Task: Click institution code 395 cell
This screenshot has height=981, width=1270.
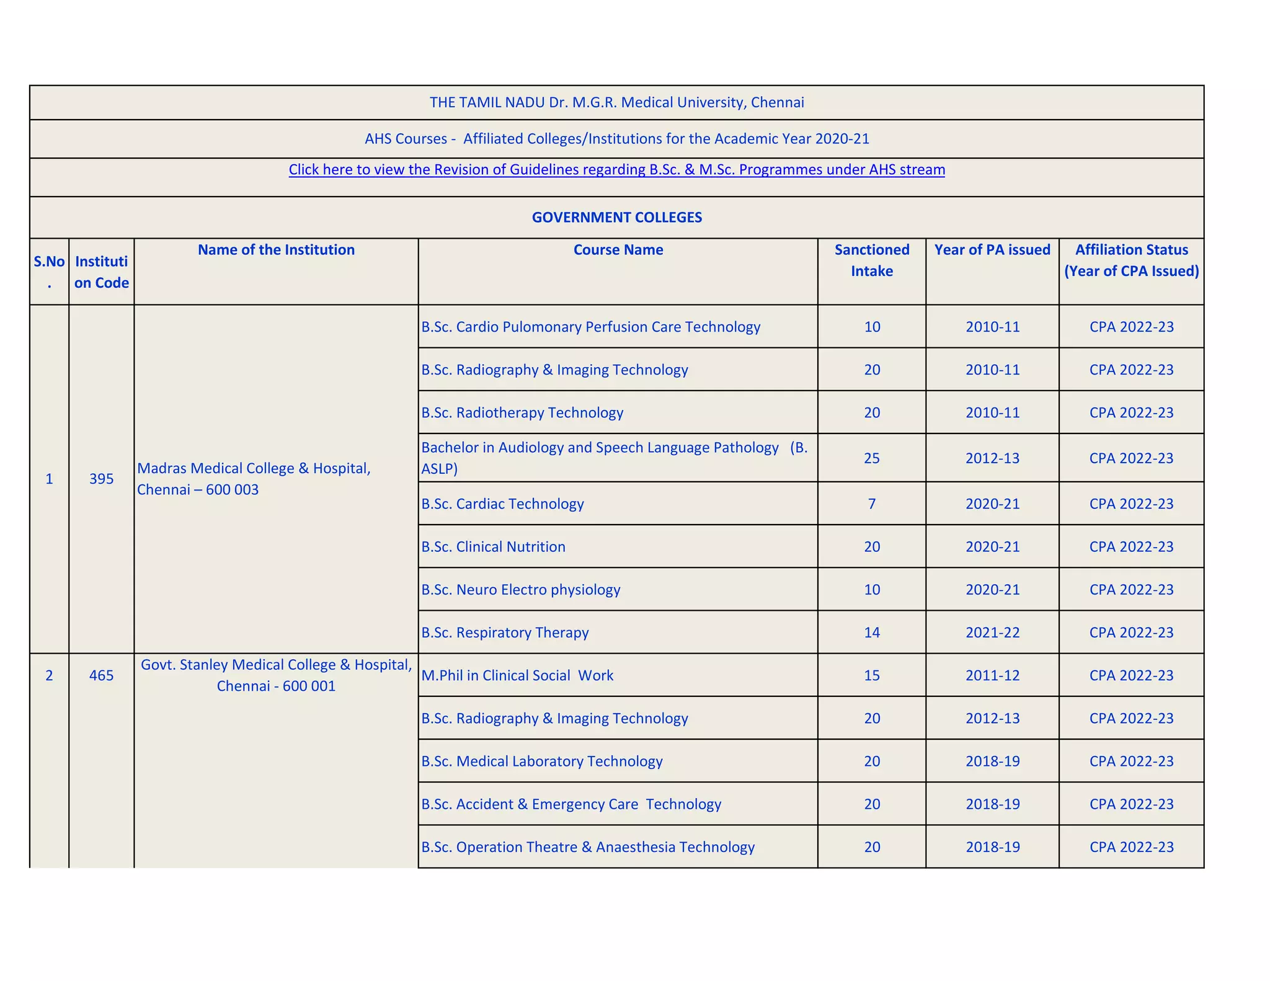Action: (101, 479)
